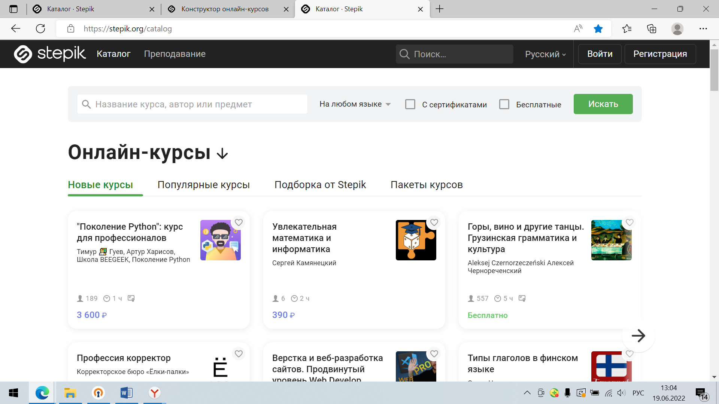Open browser Collections icon
The image size is (719, 404).
pos(652,29)
